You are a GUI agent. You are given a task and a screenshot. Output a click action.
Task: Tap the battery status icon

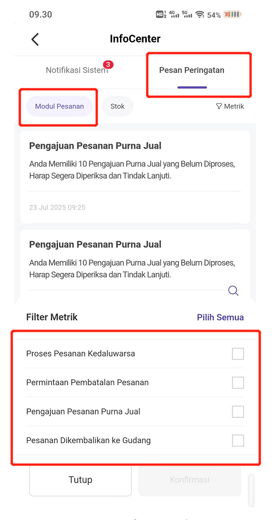tap(232, 14)
